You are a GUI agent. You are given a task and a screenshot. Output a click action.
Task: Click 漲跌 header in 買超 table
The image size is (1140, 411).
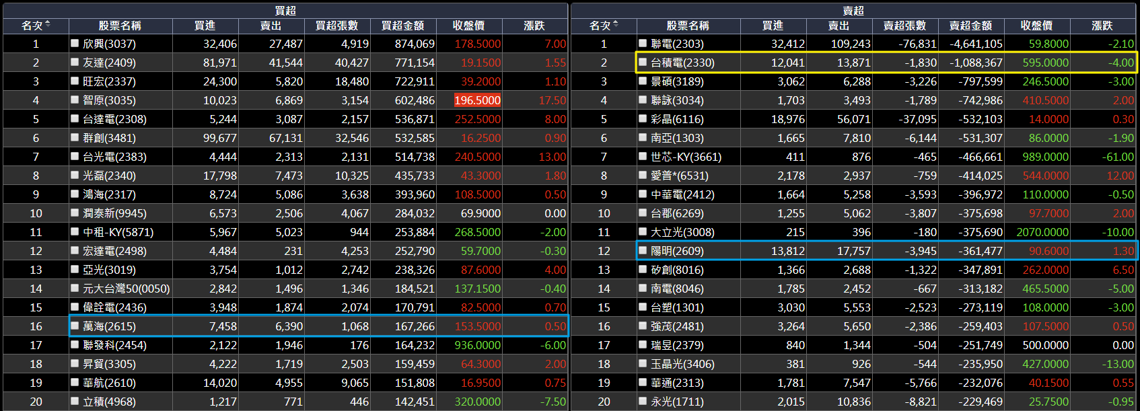(534, 26)
